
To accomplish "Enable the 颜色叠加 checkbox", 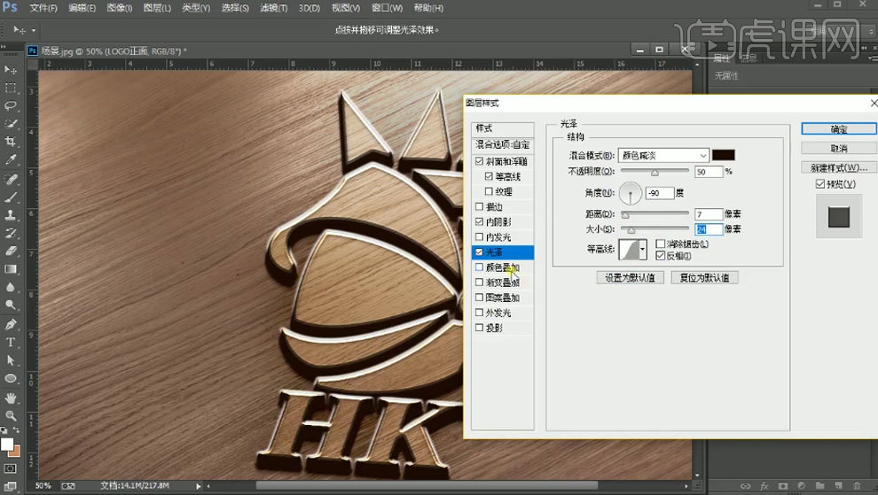I will click(x=479, y=267).
